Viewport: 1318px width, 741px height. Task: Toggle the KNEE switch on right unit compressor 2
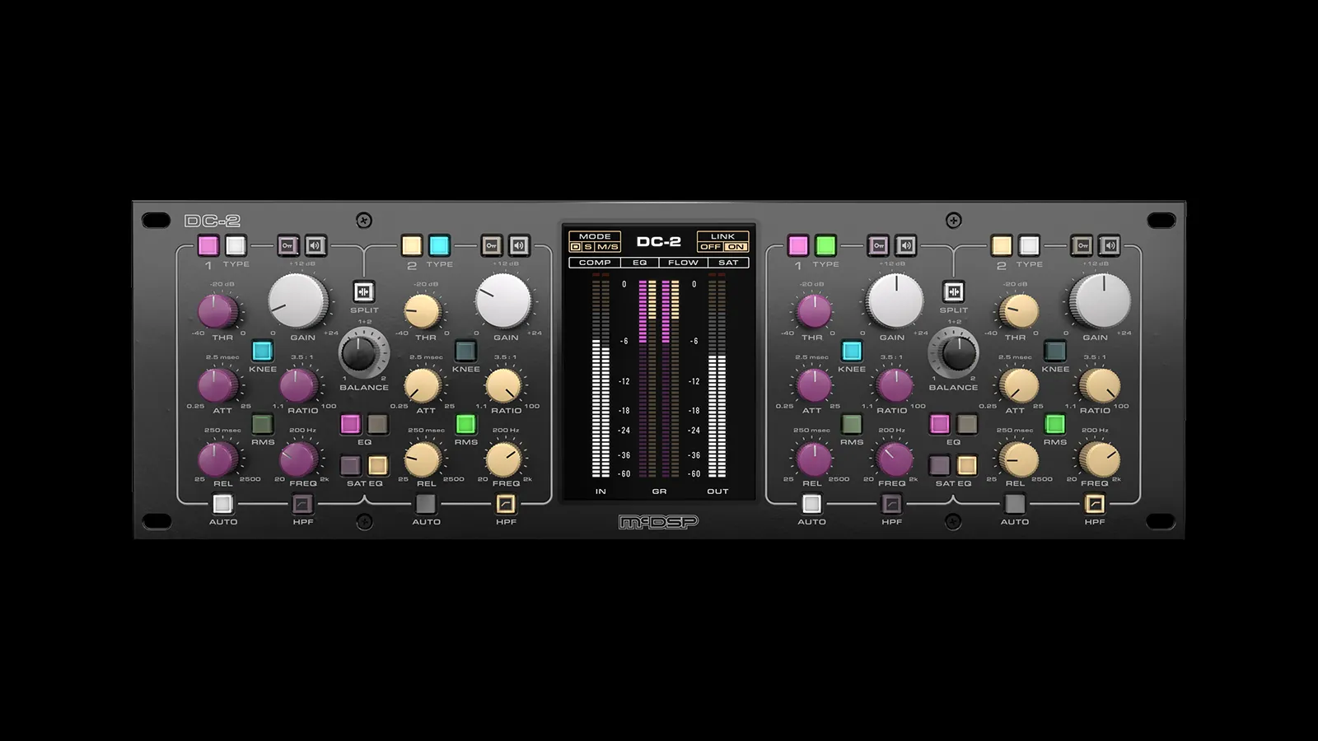(x=1055, y=352)
